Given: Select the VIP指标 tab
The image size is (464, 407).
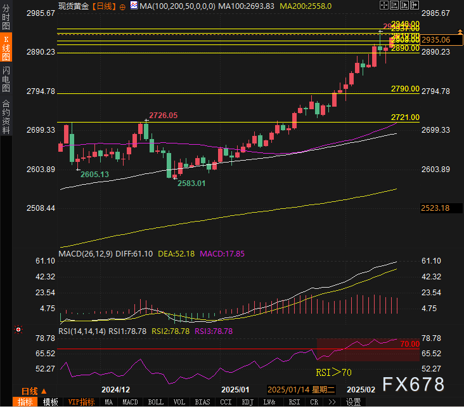Looking at the screenshot, I should coord(81,402).
